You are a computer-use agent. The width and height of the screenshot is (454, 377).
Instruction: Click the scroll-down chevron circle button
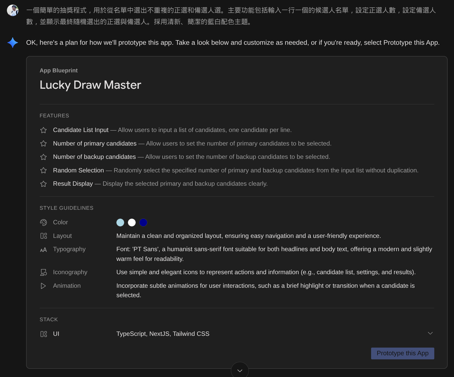240,370
